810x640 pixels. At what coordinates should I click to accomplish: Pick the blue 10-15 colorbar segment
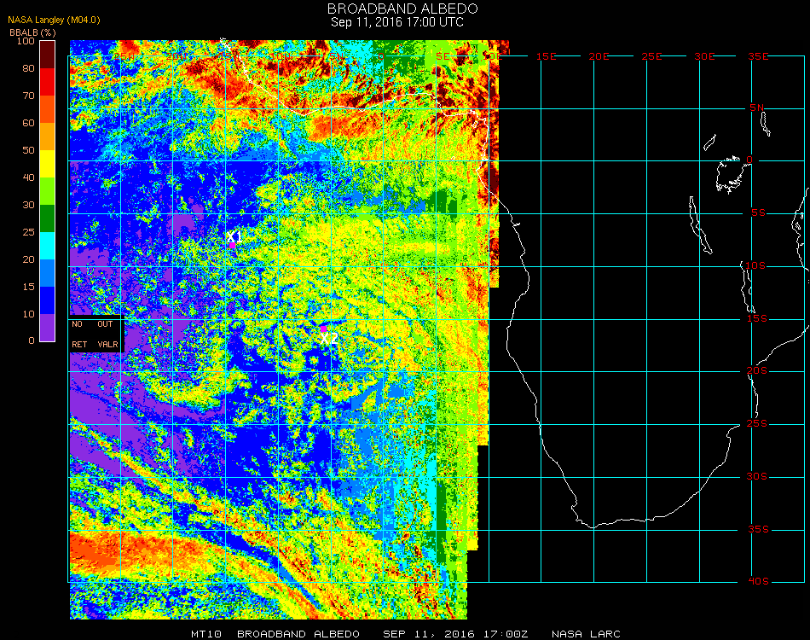click(x=47, y=300)
